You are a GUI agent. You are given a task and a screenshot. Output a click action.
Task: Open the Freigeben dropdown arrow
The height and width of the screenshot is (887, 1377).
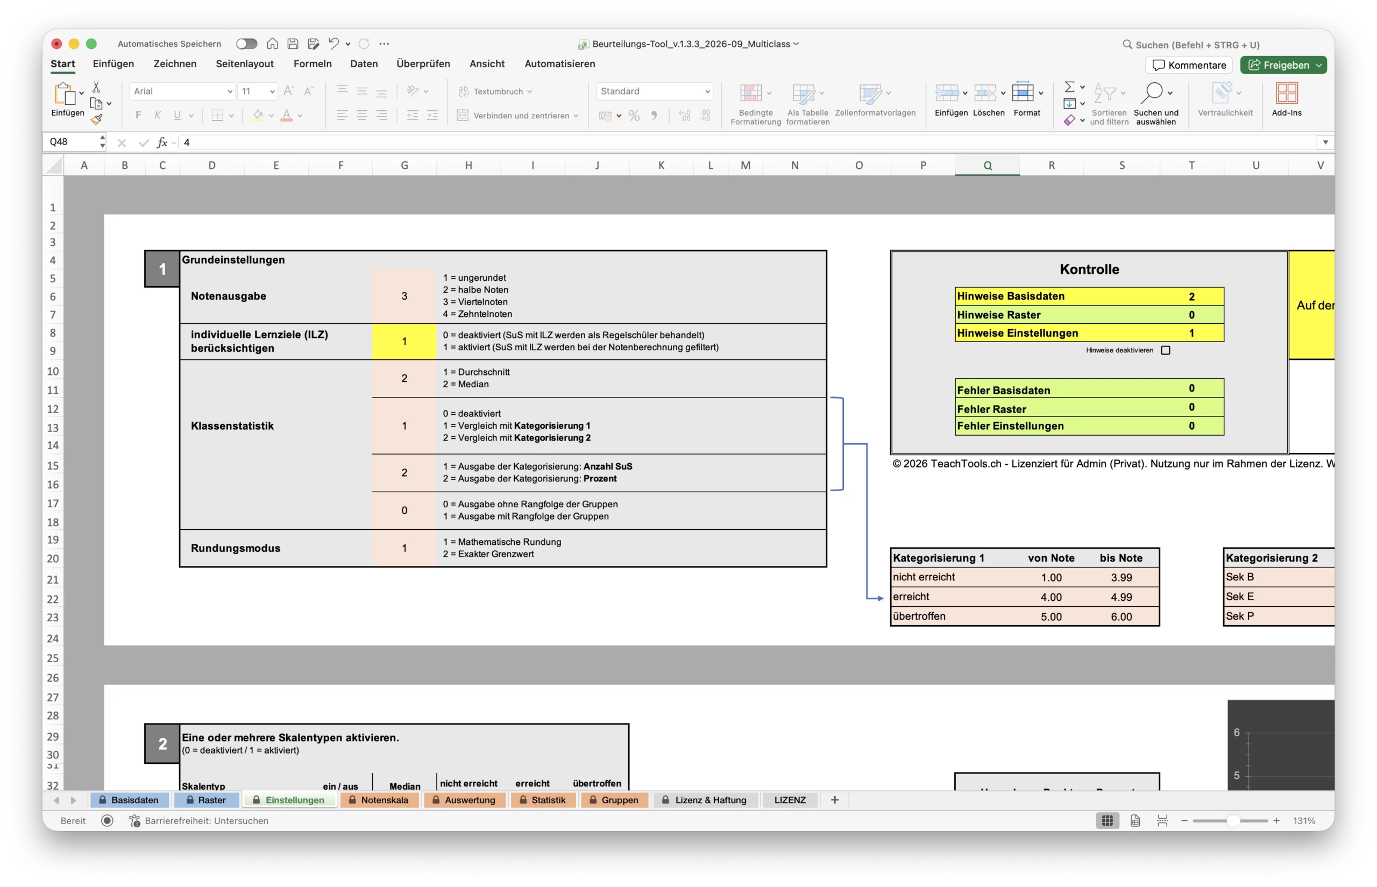coord(1319,65)
